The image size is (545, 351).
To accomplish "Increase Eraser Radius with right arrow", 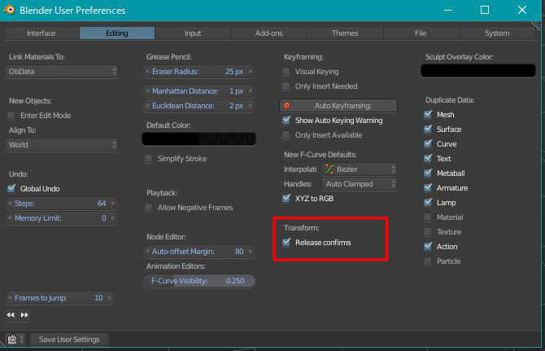I will point(251,72).
